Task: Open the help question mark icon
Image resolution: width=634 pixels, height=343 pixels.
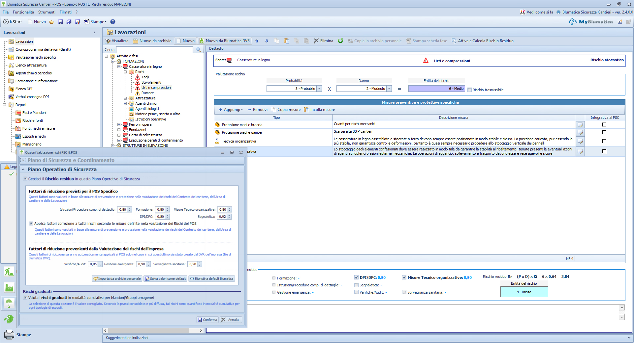Action: pos(113,22)
